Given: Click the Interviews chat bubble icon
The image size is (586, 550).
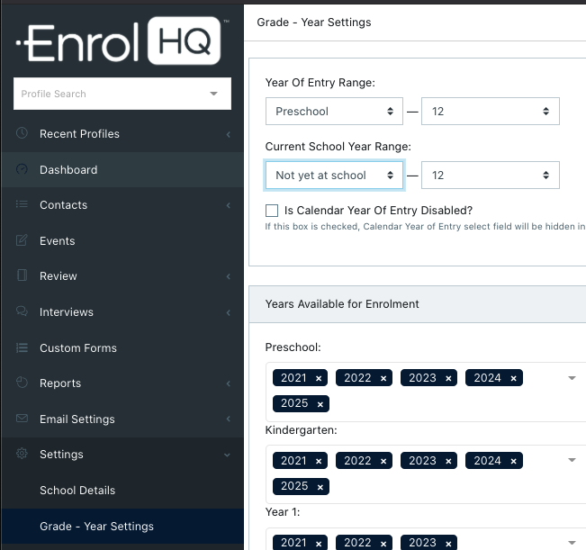Looking at the screenshot, I should [x=22, y=311].
